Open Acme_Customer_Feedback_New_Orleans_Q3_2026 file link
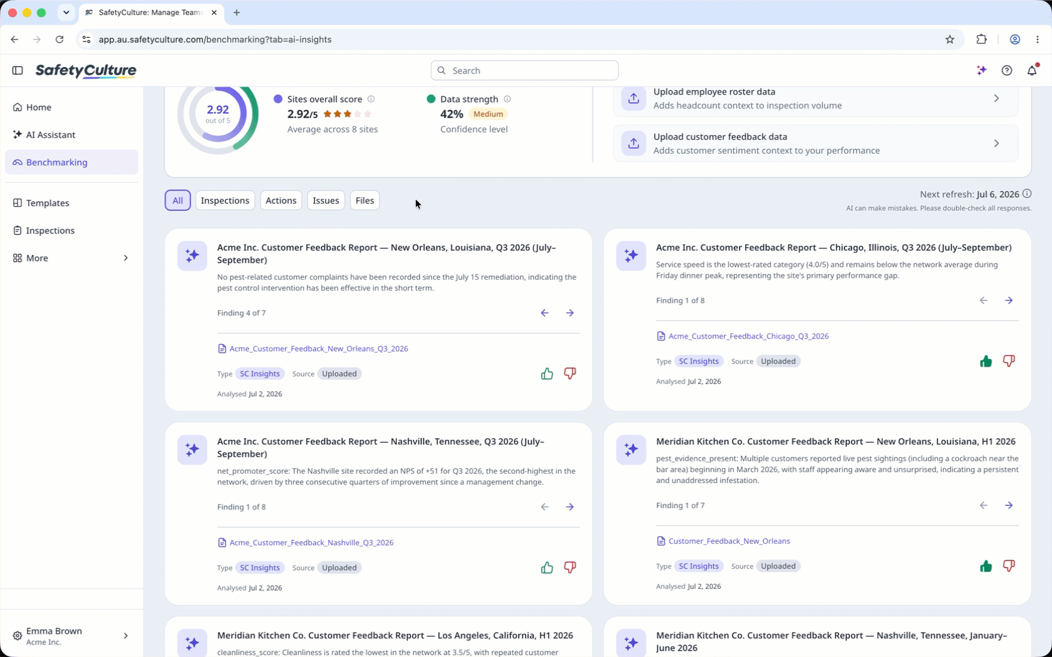 click(x=319, y=349)
